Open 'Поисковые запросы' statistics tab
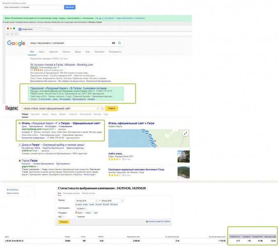 (x=71, y=193)
